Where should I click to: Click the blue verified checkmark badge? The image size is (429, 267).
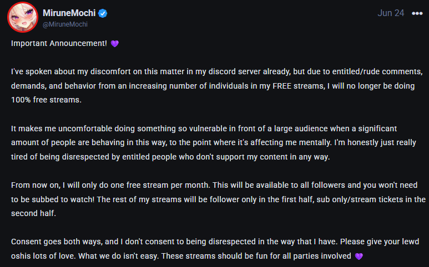(x=103, y=13)
